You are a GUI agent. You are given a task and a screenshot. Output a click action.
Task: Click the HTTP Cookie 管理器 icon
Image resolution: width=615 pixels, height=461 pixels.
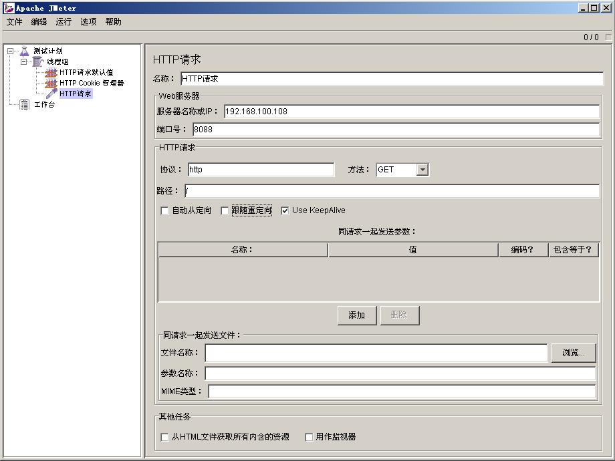click(x=51, y=83)
